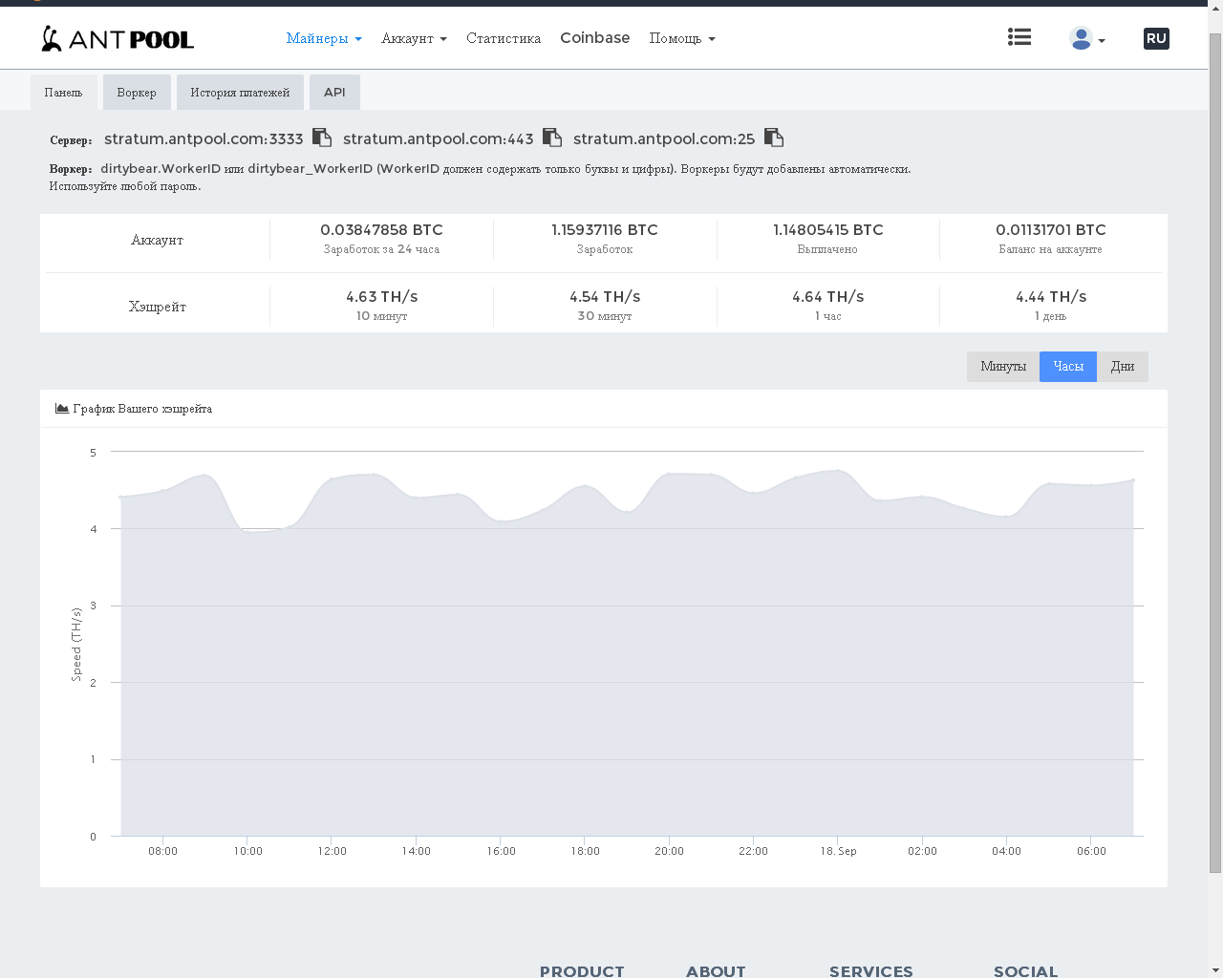Switch language with the RU badge
1223x978 pixels.
pos(1156,38)
